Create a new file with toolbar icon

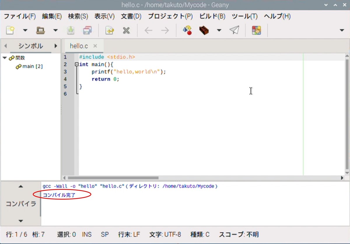[x=10, y=30]
